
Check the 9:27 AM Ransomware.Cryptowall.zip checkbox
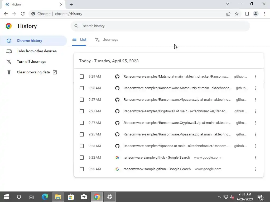[82, 123]
